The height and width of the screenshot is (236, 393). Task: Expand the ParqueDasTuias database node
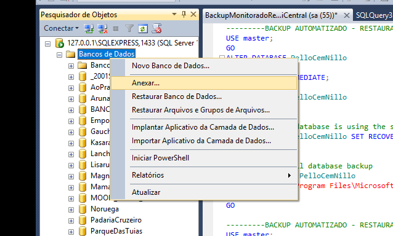coord(71,232)
